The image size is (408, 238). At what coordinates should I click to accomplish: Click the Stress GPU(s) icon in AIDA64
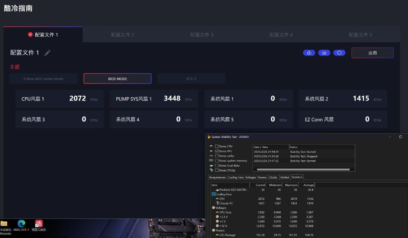pos(211,170)
